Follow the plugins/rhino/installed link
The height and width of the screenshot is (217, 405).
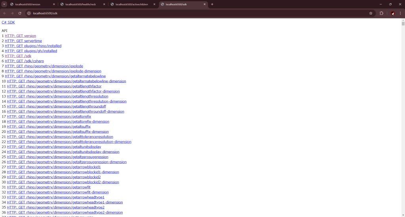(33, 46)
